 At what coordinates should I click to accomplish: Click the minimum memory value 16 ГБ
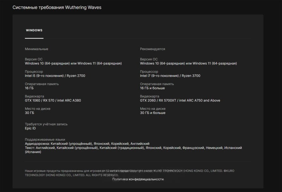click(x=29, y=88)
